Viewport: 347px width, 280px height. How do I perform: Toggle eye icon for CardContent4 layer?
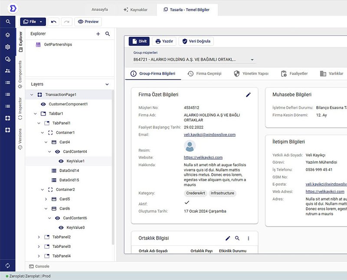coord(57,152)
